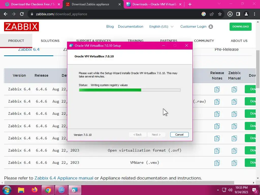The image size is (260, 195).
Task: Open notification center icon
Action: tap(254, 190)
